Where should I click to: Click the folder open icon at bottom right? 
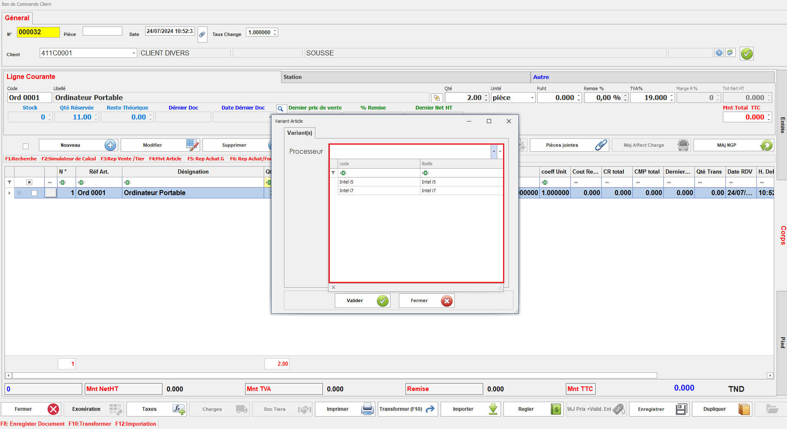pos(771,409)
